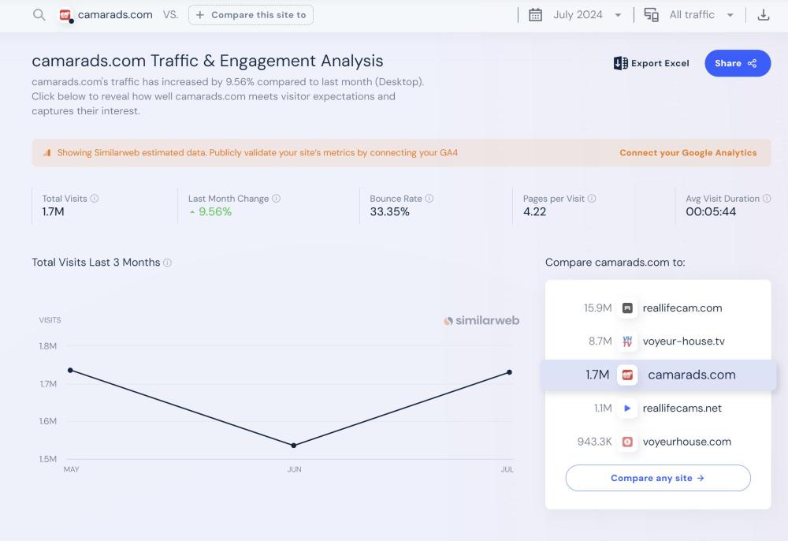Click the JUN data point on chart

[294, 446]
